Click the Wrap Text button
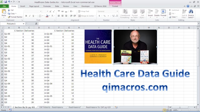The height and width of the screenshot is (112, 200). click(84, 12)
